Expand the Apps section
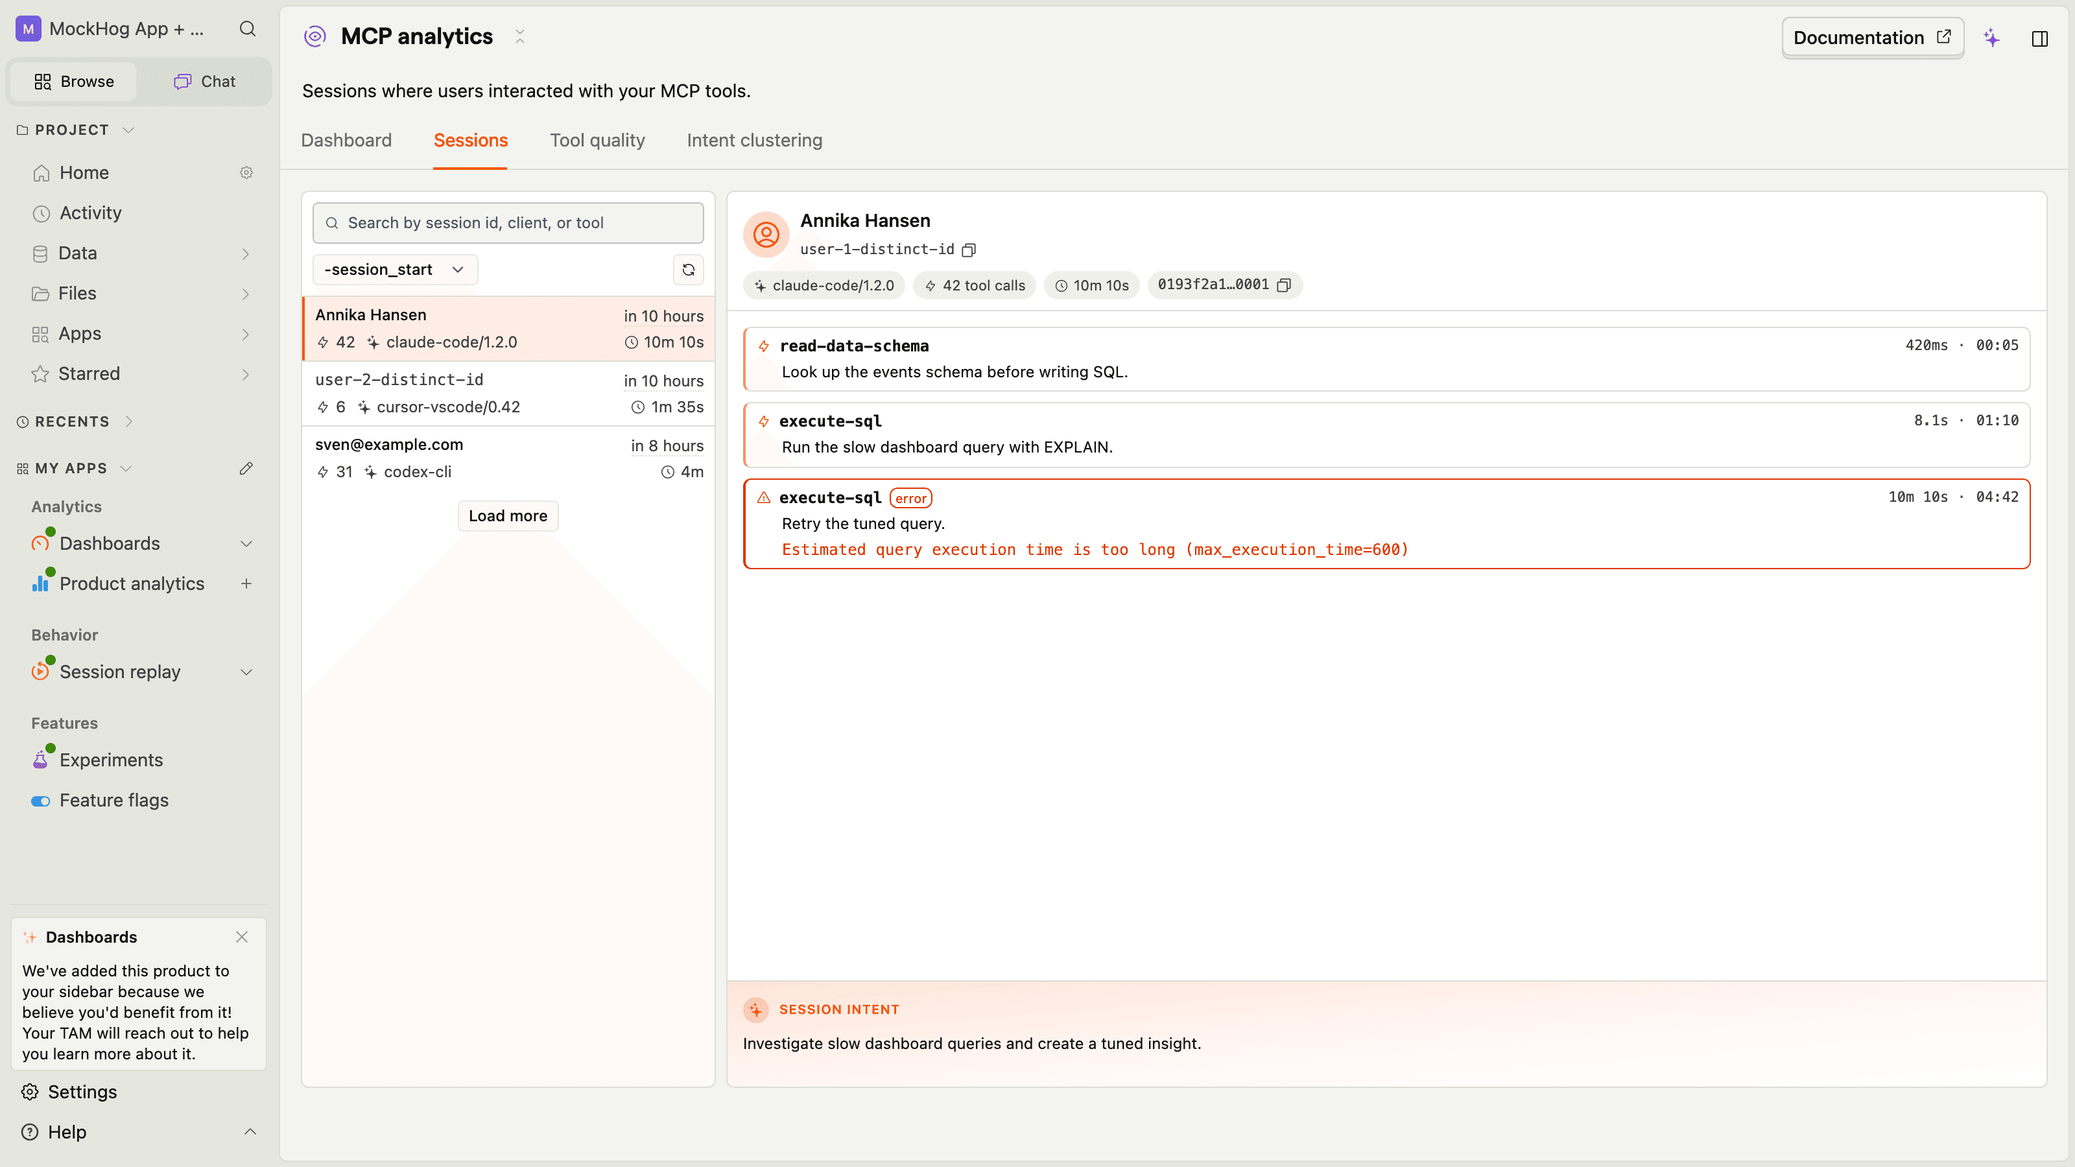The height and width of the screenshot is (1167, 2075). point(245,335)
